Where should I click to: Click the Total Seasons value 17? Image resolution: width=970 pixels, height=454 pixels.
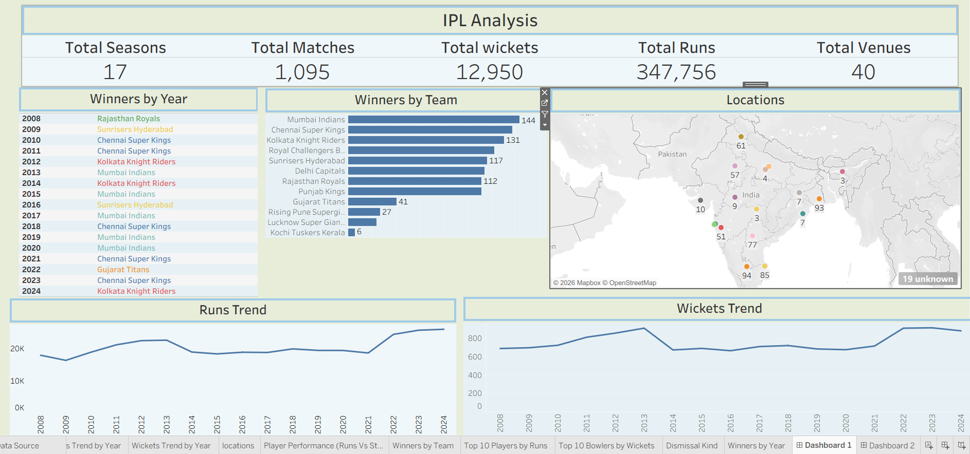[x=115, y=72]
